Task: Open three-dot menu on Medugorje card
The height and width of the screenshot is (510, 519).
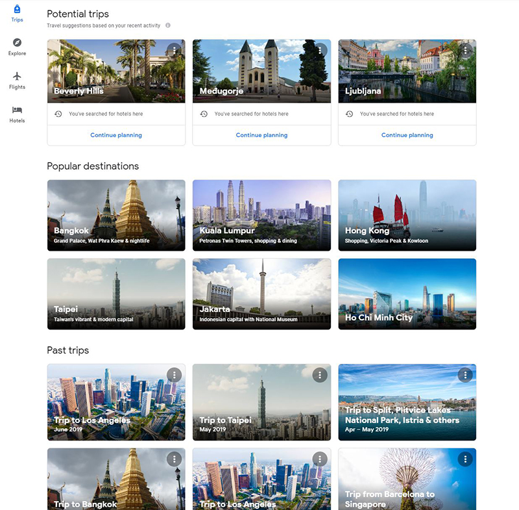Action: coord(319,50)
